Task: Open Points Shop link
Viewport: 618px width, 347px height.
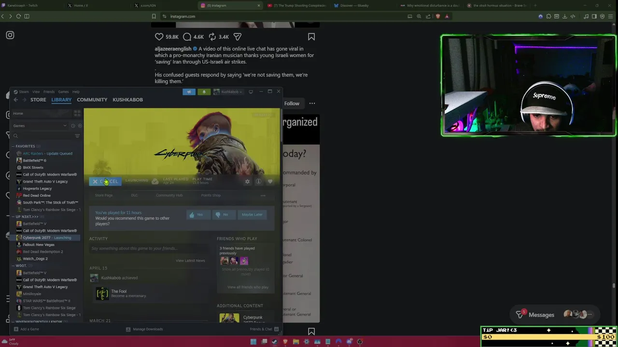Action: pyautogui.click(x=211, y=195)
